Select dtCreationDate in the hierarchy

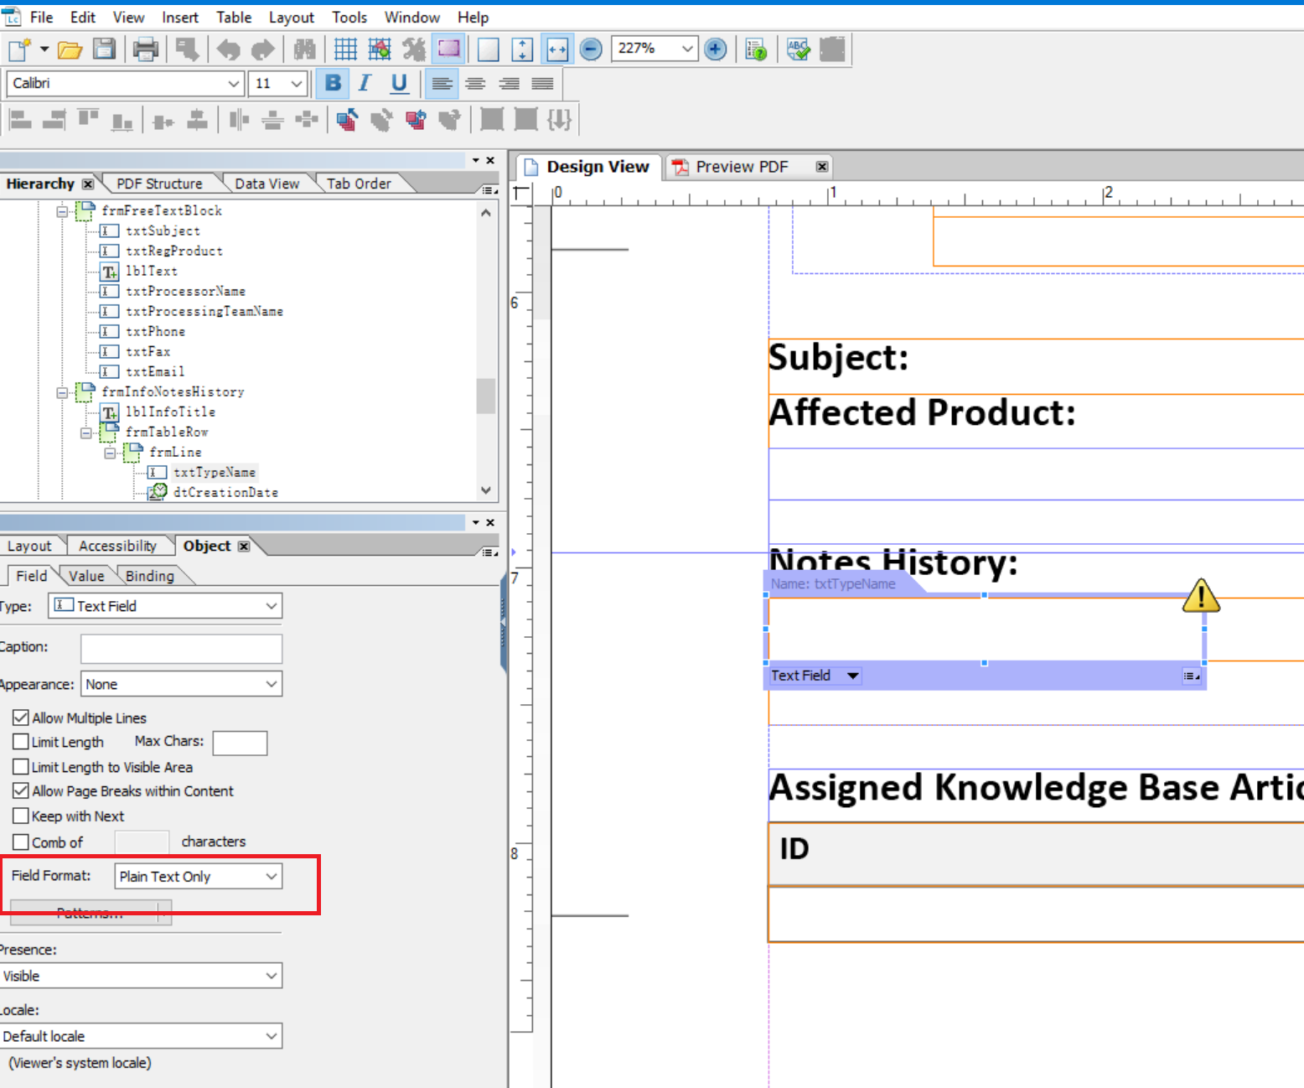pyautogui.click(x=225, y=493)
